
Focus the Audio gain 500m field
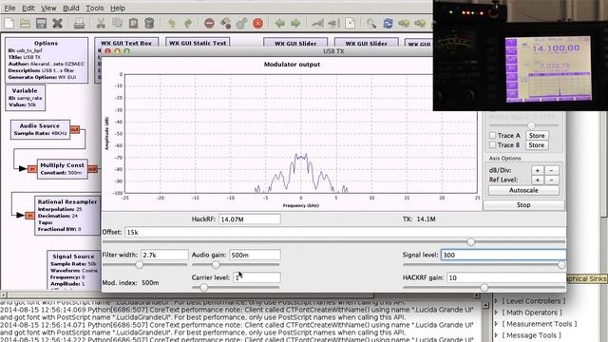(x=255, y=255)
